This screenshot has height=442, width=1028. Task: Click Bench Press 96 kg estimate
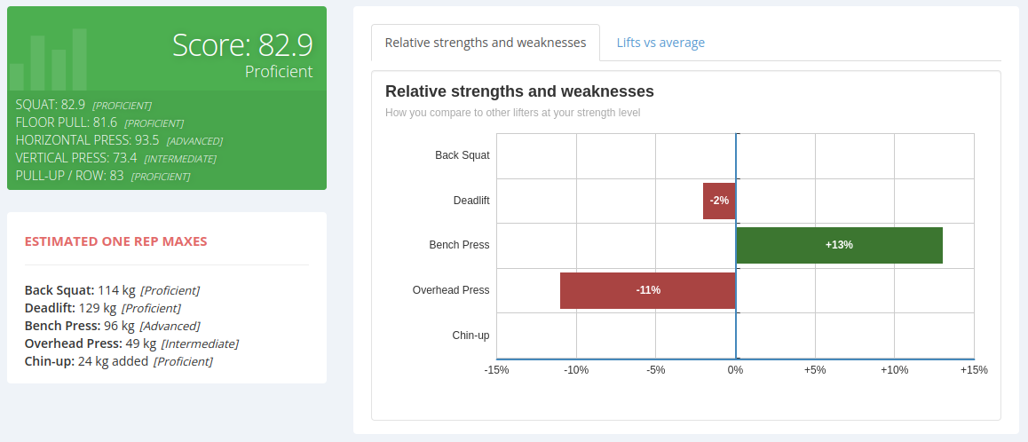coord(112,326)
